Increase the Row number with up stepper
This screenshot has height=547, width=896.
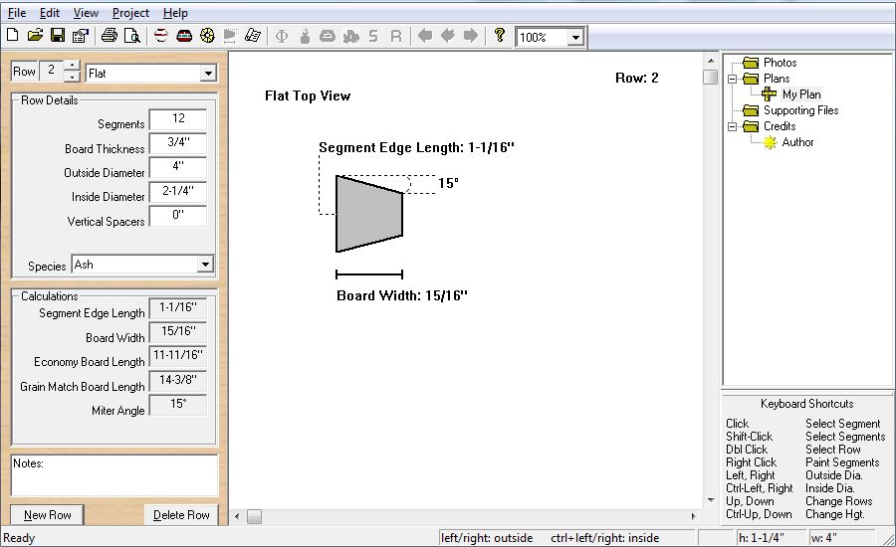point(72,67)
